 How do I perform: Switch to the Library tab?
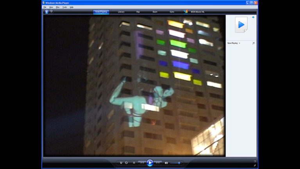[121, 12]
